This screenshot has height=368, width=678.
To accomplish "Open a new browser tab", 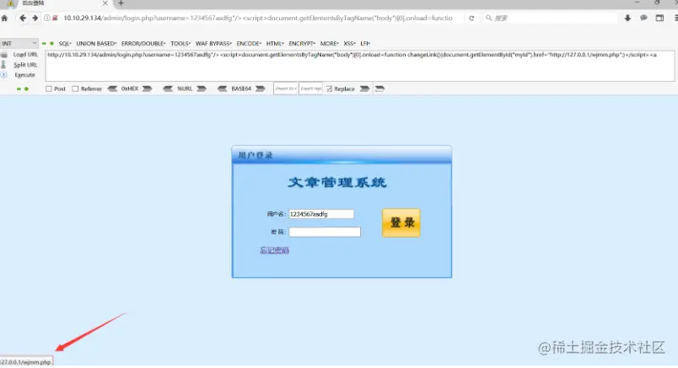I will pos(121,3).
